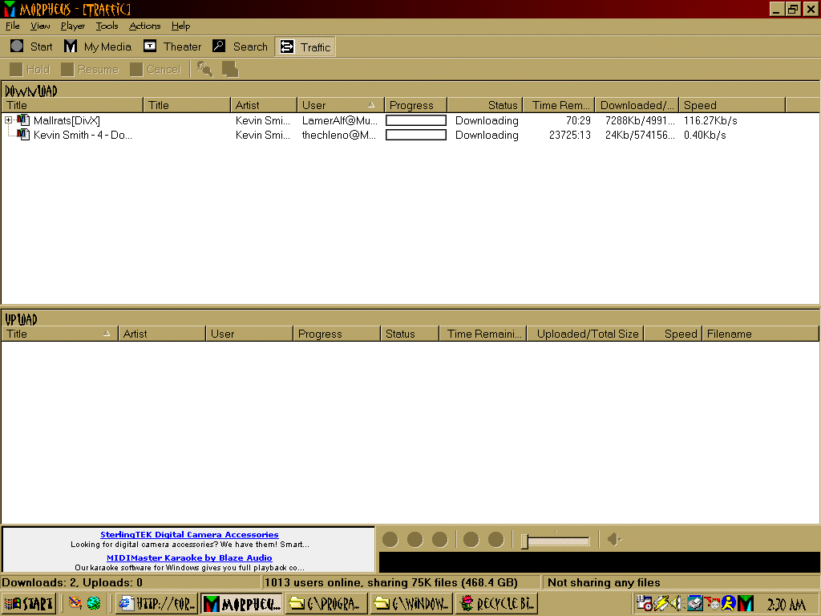Open the MIDIMaster Karaoke by Blaze Audio link
821x616 pixels.
189,558
